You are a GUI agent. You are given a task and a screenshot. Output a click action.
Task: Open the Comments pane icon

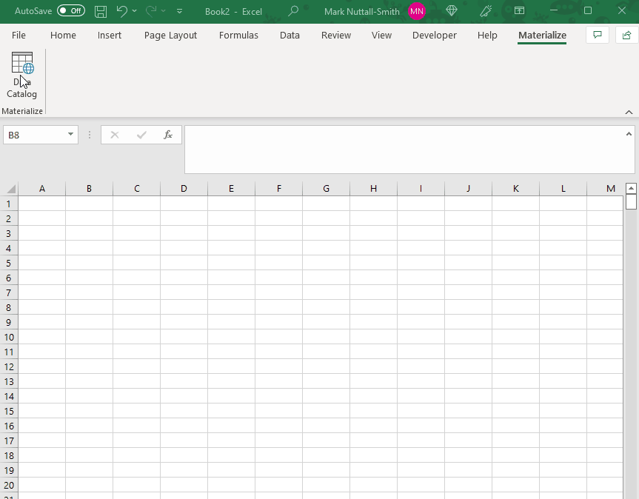(x=598, y=35)
